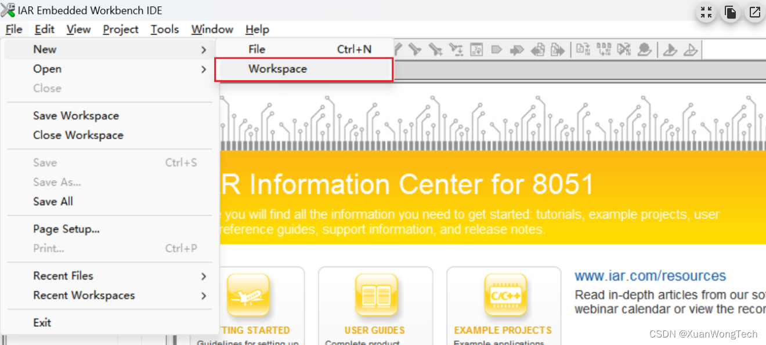Open the User Guides book tile

pyautogui.click(x=375, y=296)
